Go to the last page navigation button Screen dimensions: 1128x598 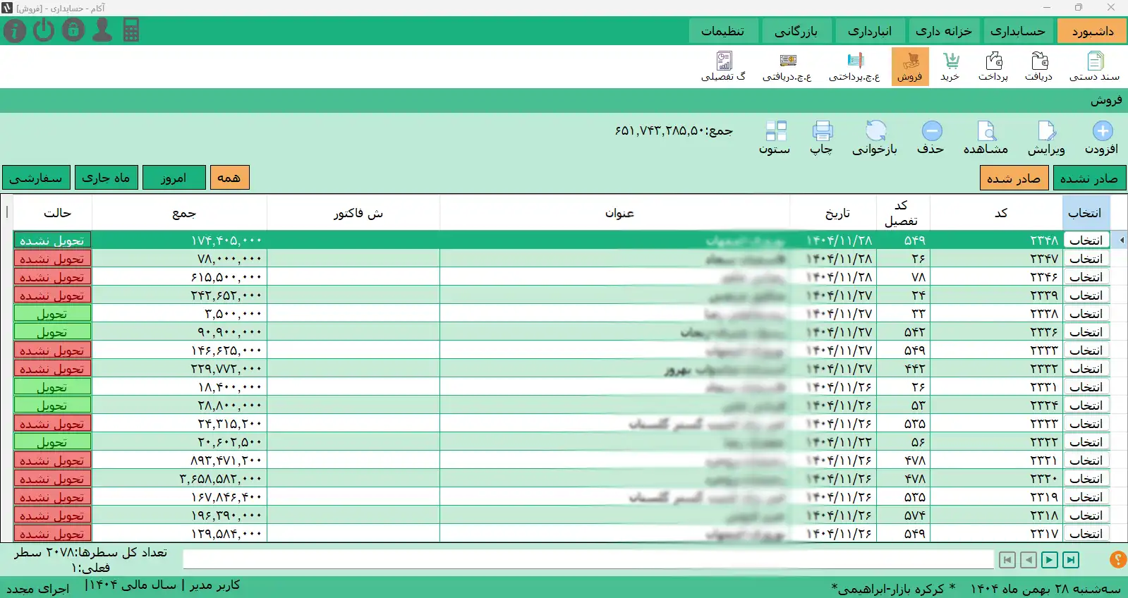click(1071, 560)
